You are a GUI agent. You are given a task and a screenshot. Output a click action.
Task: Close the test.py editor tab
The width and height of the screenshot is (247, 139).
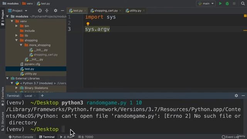point(85,10)
